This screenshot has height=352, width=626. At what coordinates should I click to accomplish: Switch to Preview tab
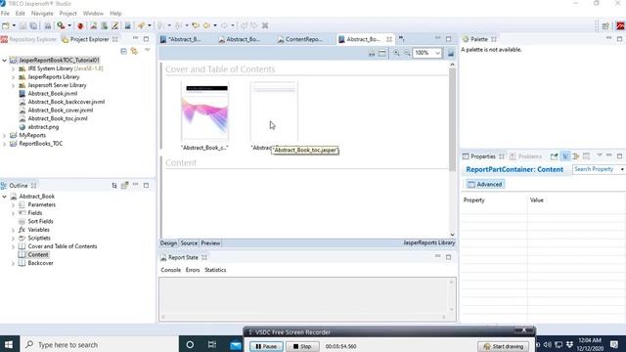click(210, 243)
